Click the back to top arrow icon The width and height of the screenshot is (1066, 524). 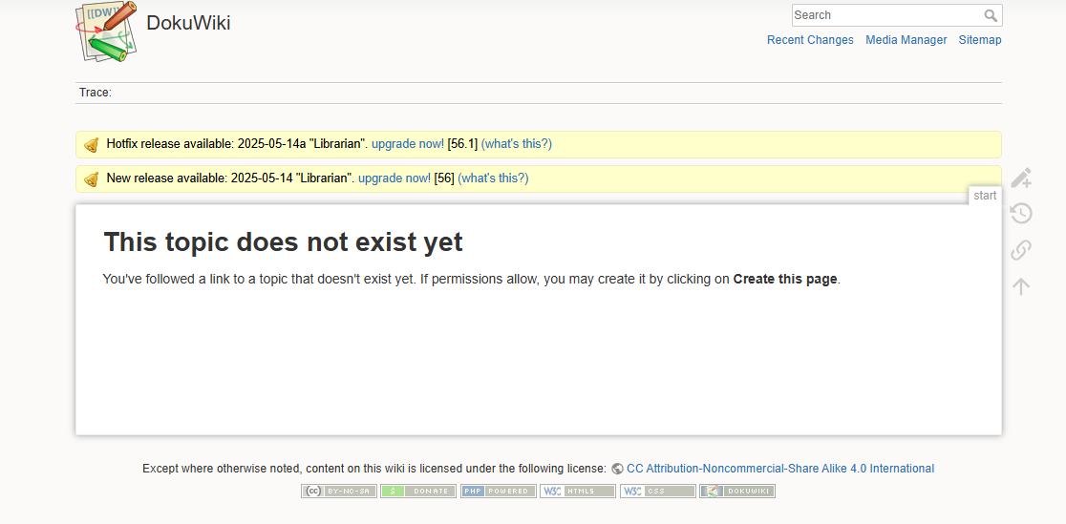coord(1021,286)
